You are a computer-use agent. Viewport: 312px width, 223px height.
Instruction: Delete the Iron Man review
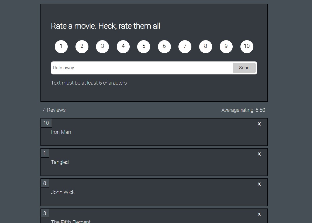(259, 124)
